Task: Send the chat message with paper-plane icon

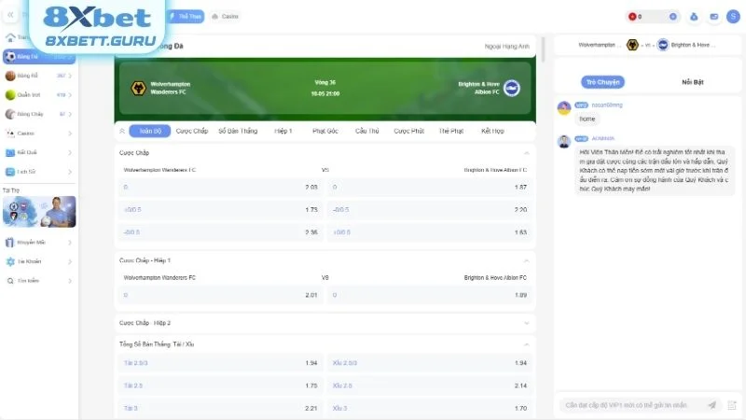Action: pos(712,405)
